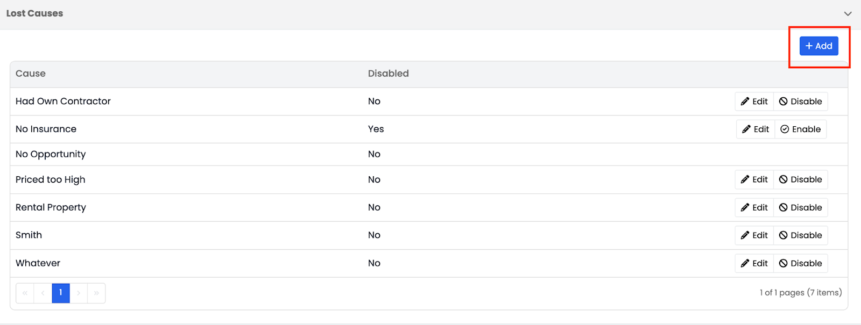
Task: Disable the Had Own Contractor cause
Action: [800, 101]
